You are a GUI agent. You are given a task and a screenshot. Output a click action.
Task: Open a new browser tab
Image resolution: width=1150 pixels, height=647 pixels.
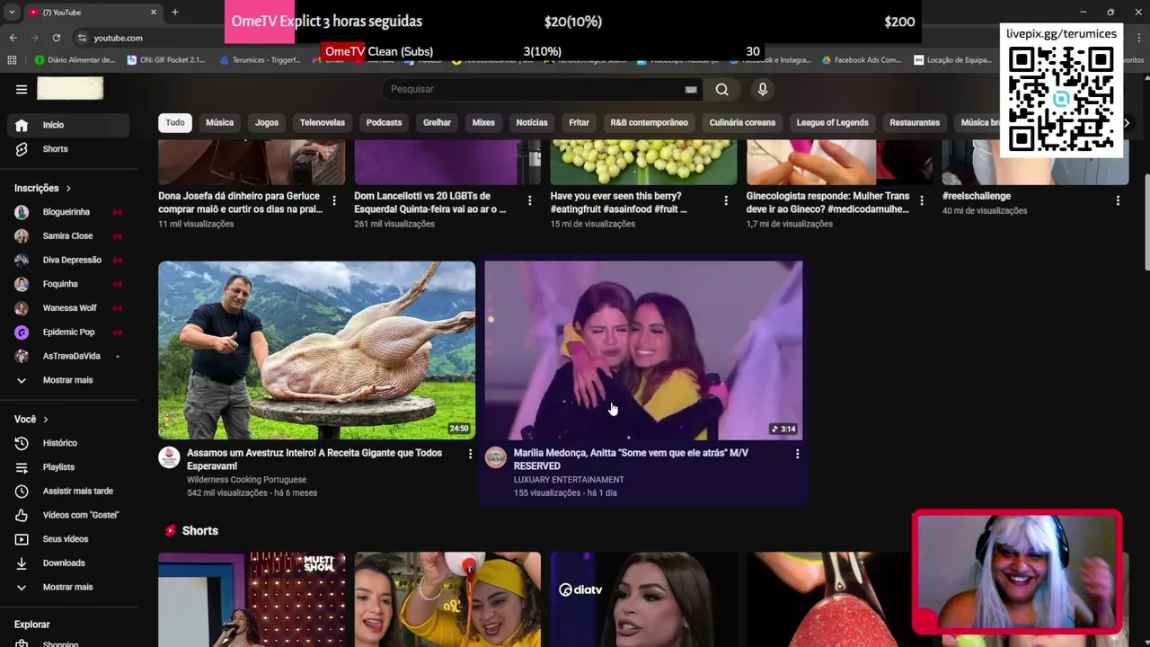[x=175, y=13]
